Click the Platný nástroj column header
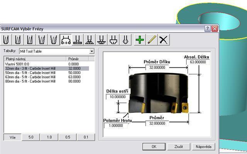This screenshot has height=154, width=247. coord(35,59)
